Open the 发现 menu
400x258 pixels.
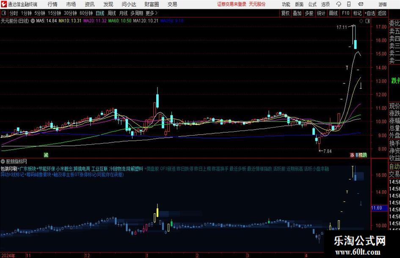(108, 4)
